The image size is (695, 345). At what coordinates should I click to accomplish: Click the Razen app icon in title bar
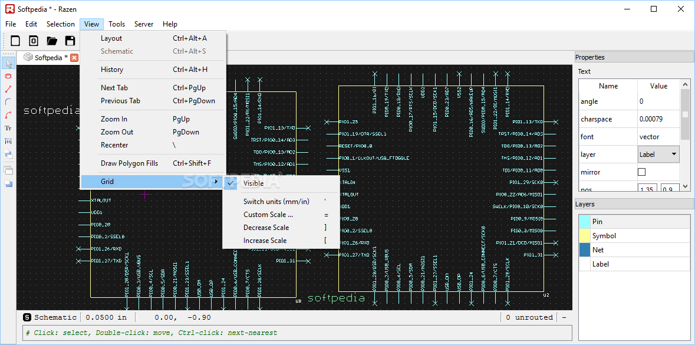9,9
